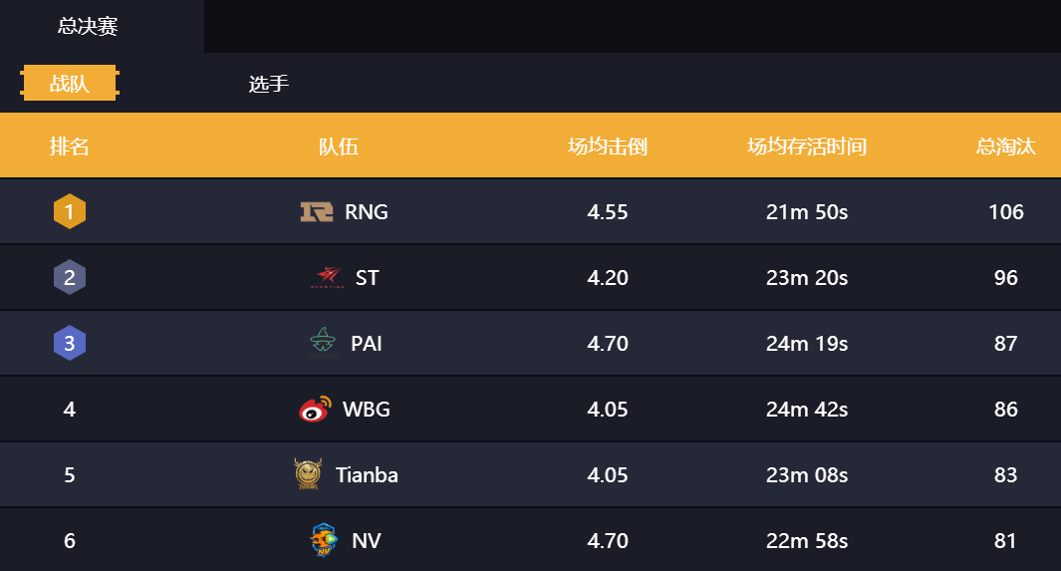Viewport: 1061px width, 571px height.
Task: Click the 队伍 column header
Action: pyautogui.click(x=339, y=146)
